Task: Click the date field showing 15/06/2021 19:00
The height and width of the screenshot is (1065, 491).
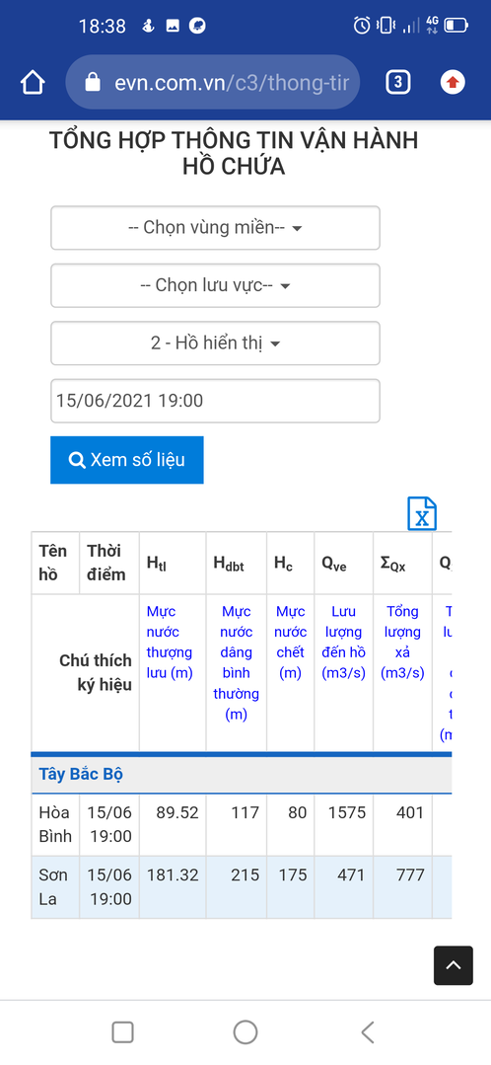Action: [215, 401]
